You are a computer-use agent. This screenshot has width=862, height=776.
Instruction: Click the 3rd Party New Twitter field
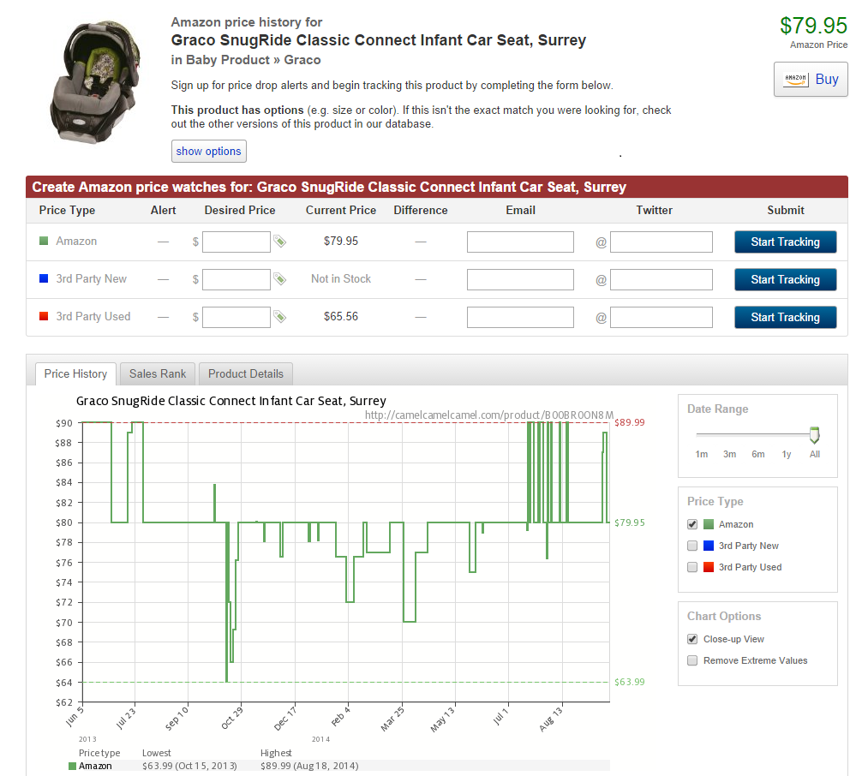661,280
